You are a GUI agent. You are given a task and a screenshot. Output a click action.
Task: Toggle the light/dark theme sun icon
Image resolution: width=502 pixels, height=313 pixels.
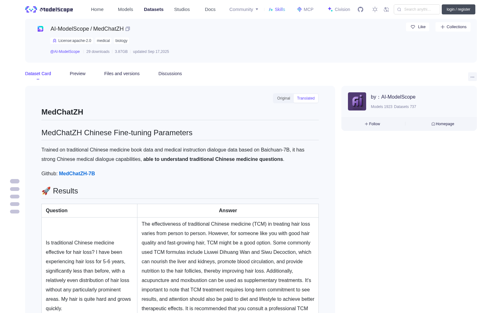[375, 9]
